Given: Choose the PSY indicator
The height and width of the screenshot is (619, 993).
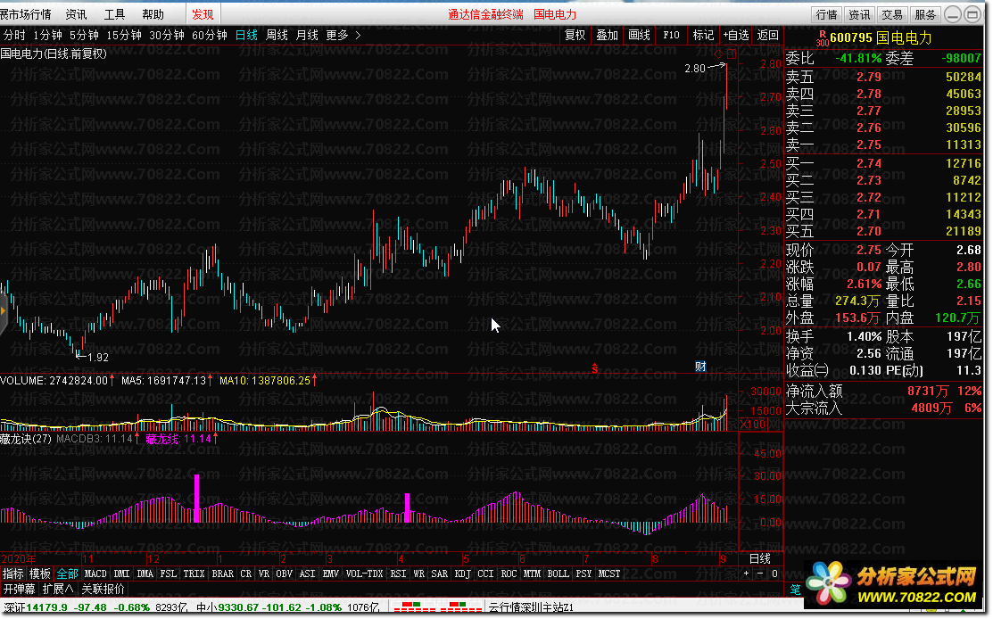Looking at the screenshot, I should [x=583, y=574].
